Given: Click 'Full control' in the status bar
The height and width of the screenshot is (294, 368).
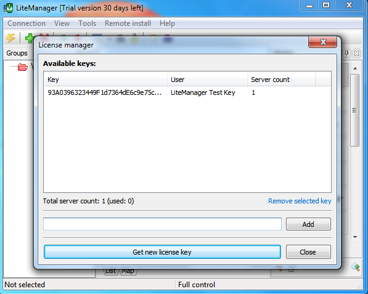Looking at the screenshot, I should [x=197, y=285].
